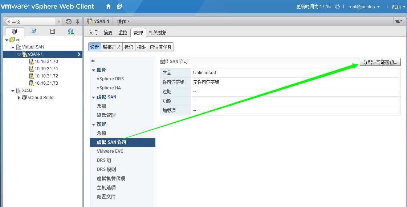The image size is (407, 207).
Task: Switch to the 入门 tab
Action: [x=93, y=33]
